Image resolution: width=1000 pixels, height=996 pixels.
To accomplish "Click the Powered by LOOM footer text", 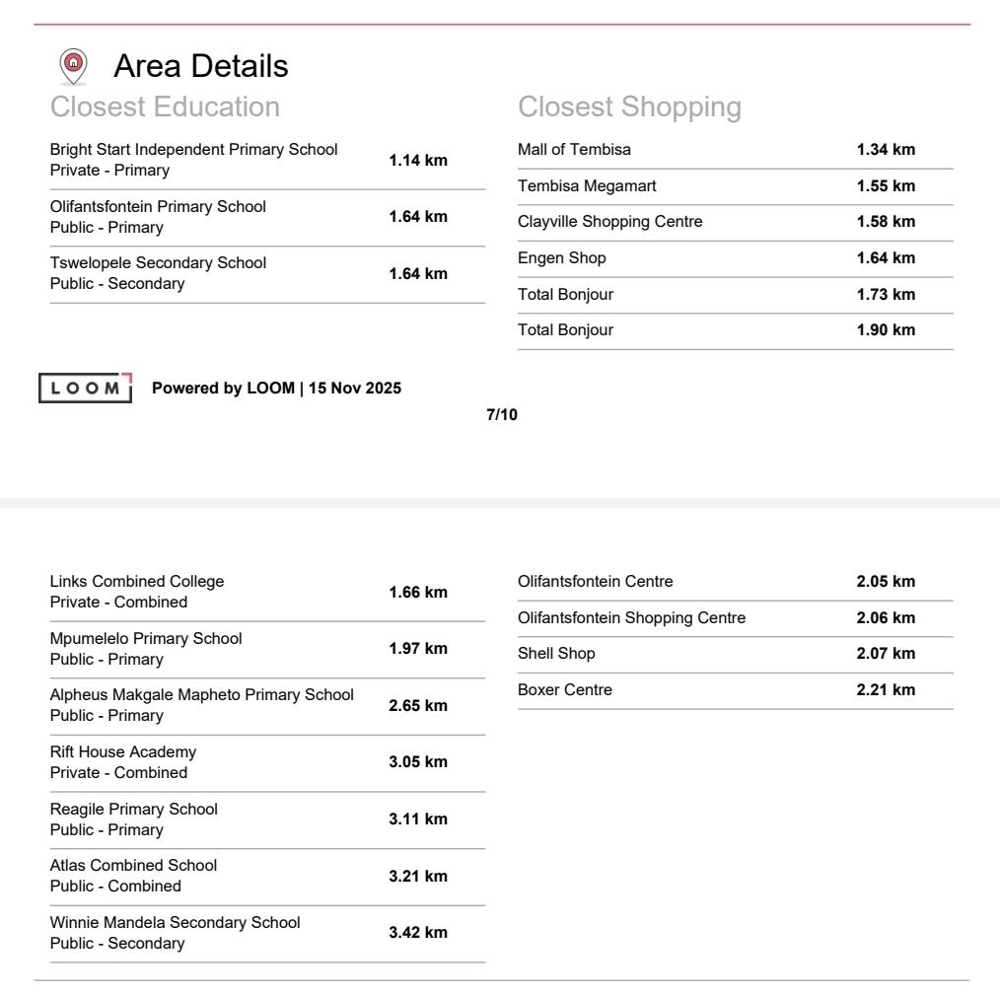I will click(x=276, y=388).
